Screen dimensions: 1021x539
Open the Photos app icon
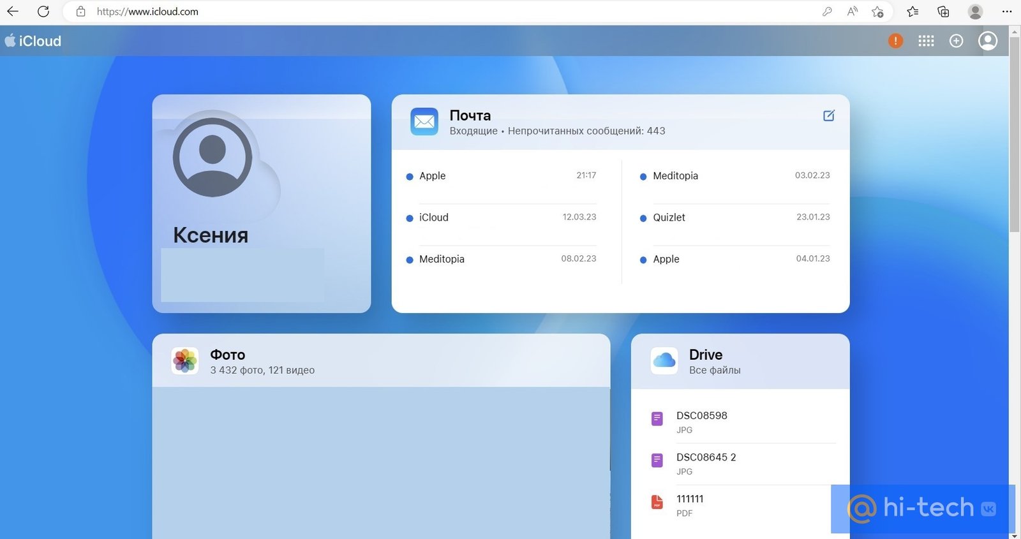185,361
